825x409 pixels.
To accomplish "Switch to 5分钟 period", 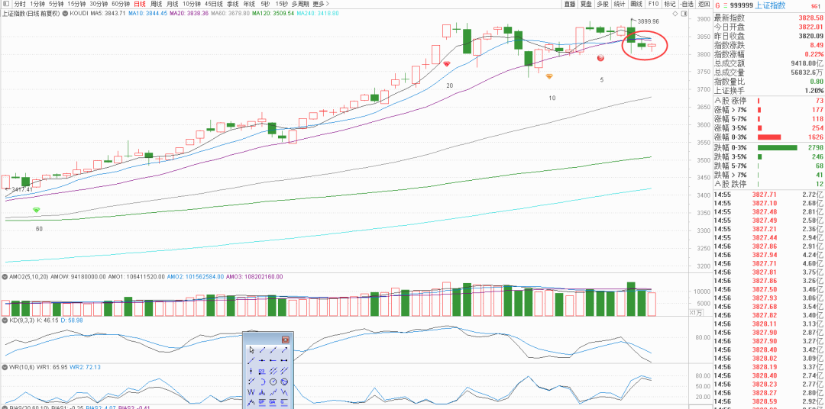I will click(x=57, y=4).
